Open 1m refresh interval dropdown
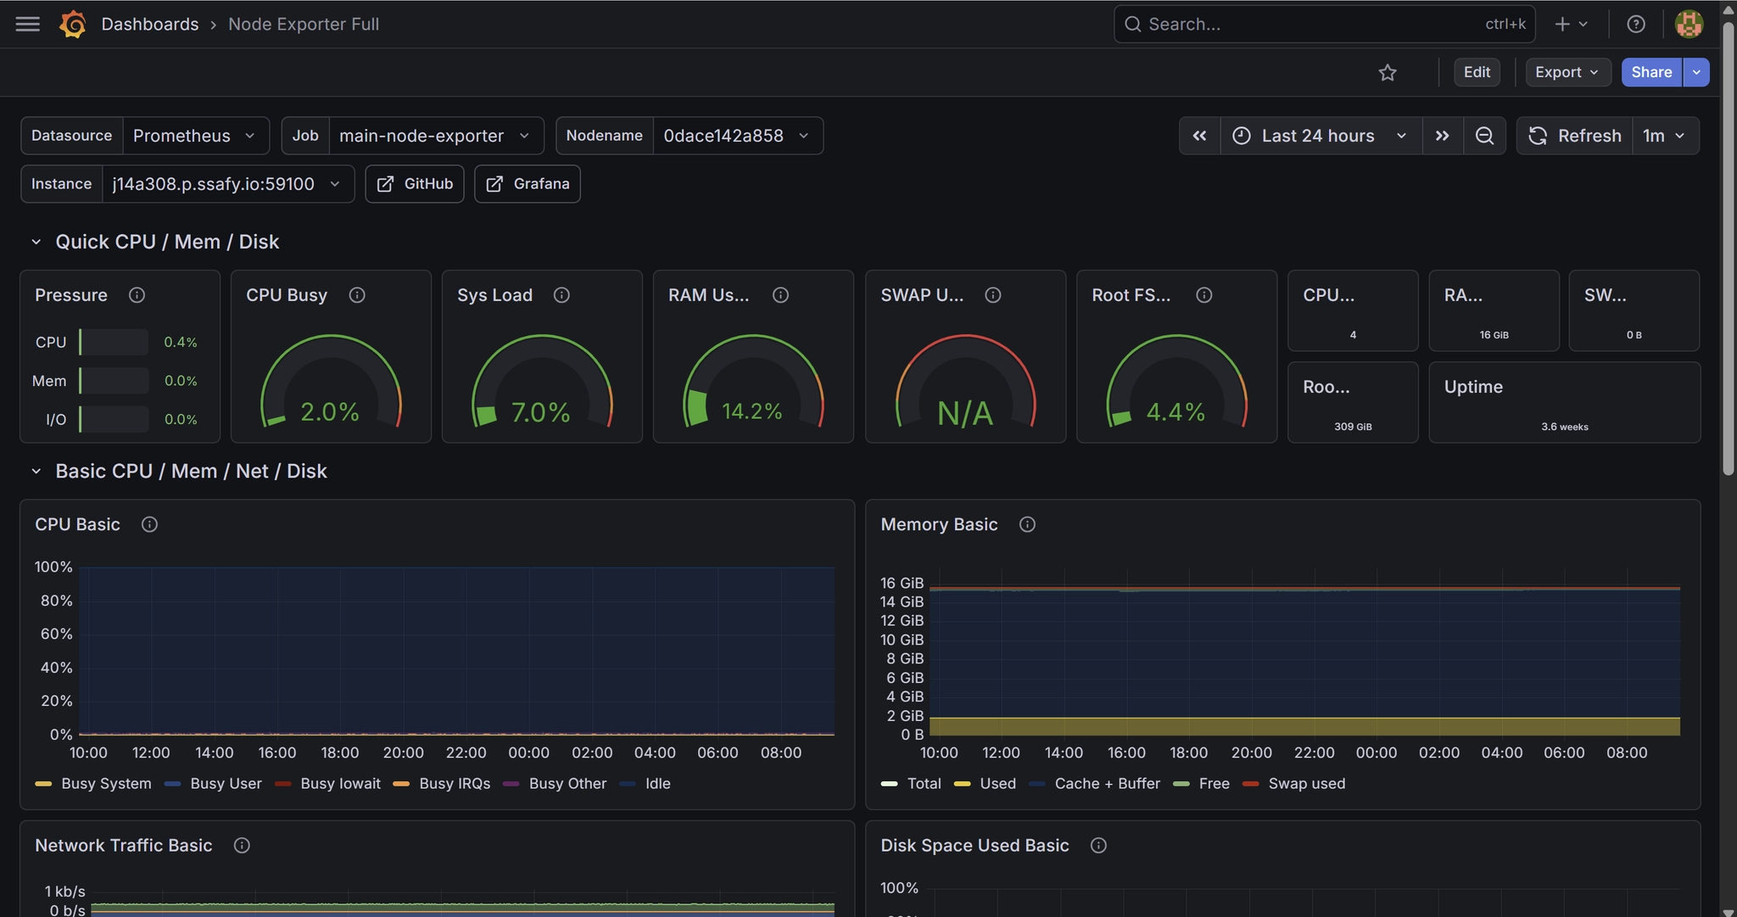 pyautogui.click(x=1665, y=136)
